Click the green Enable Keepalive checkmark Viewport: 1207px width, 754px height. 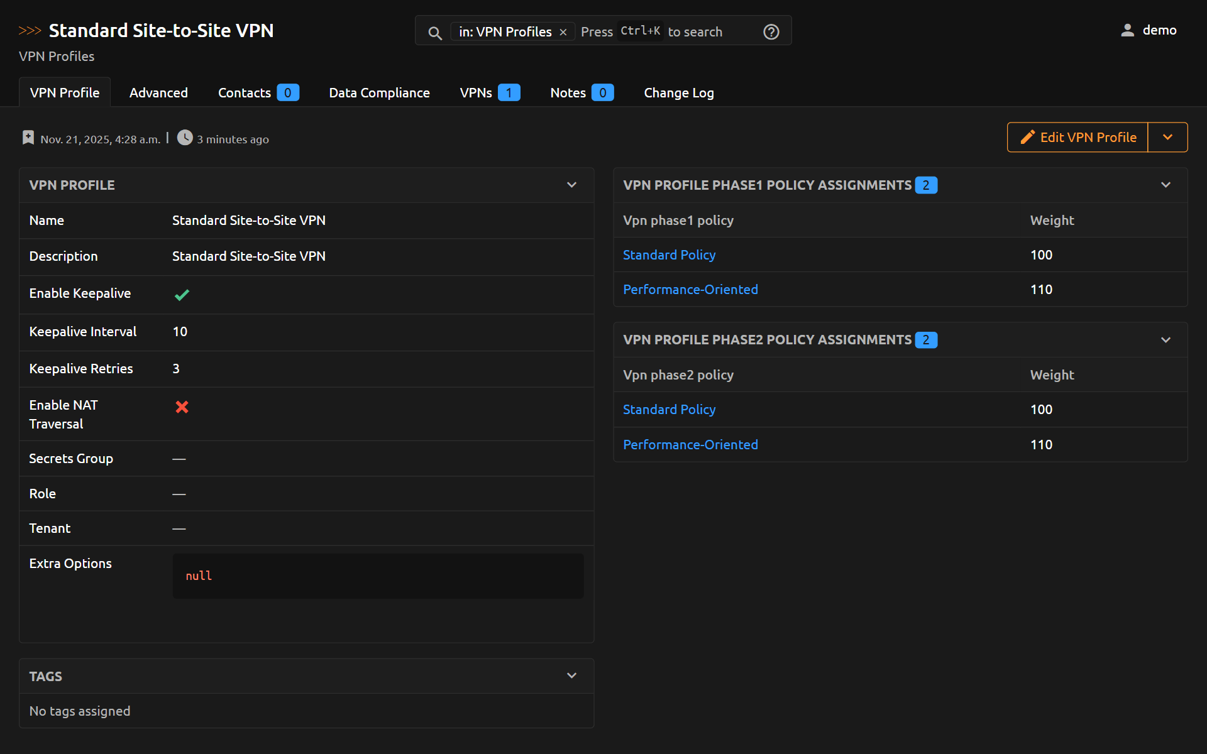click(182, 295)
